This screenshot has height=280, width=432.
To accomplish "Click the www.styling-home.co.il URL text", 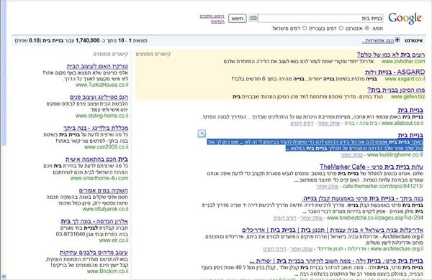I will (x=102, y=116).
